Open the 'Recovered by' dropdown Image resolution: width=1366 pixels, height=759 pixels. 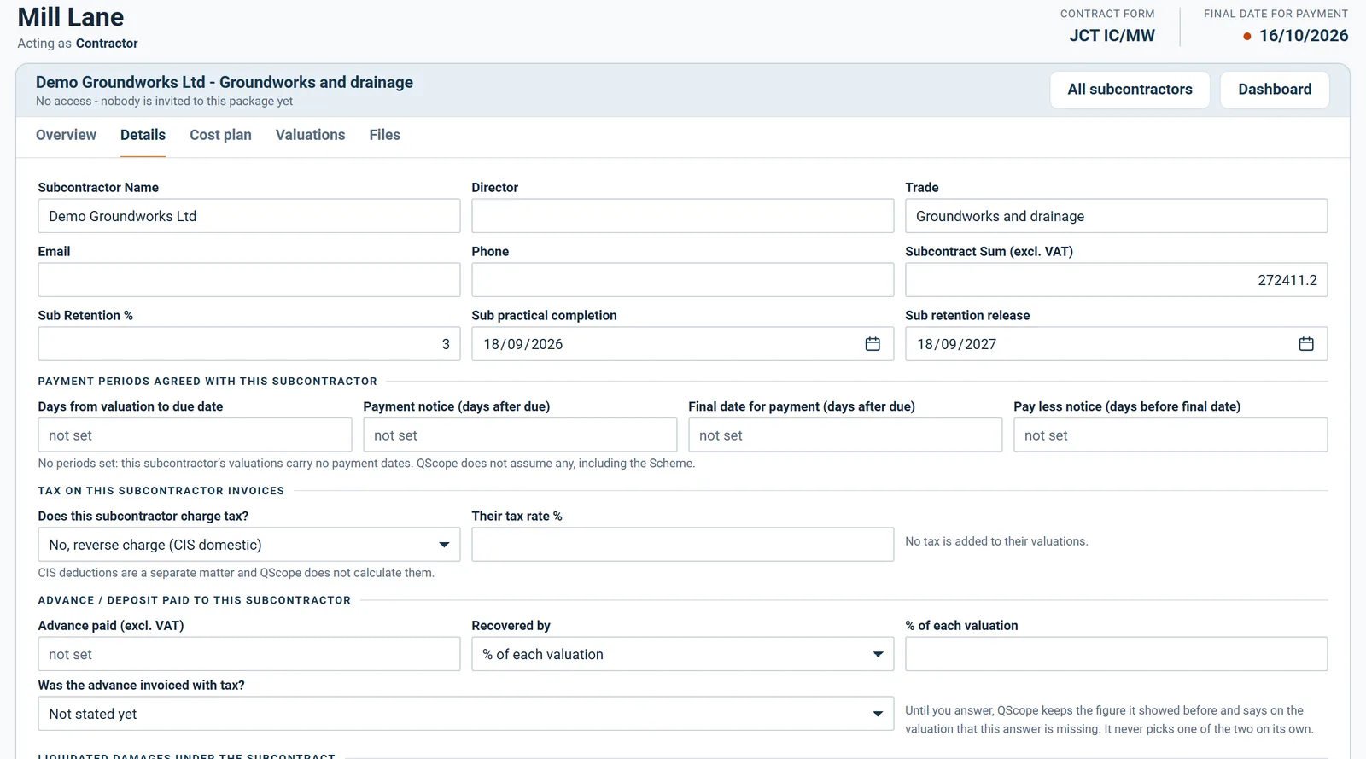(x=683, y=654)
